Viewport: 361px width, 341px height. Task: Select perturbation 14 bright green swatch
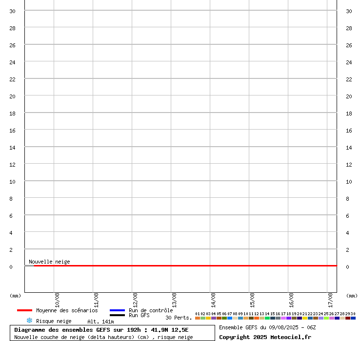[267, 318]
